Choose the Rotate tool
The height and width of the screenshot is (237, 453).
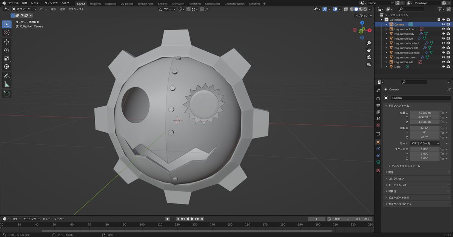click(7, 50)
